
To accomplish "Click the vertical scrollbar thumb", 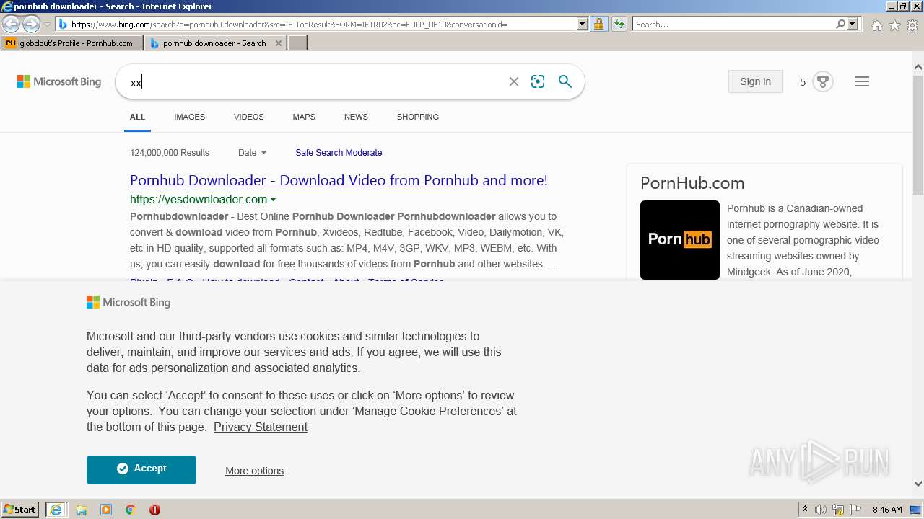I will [x=918, y=134].
